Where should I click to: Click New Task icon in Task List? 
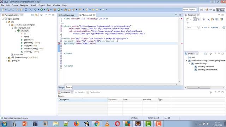187,19
